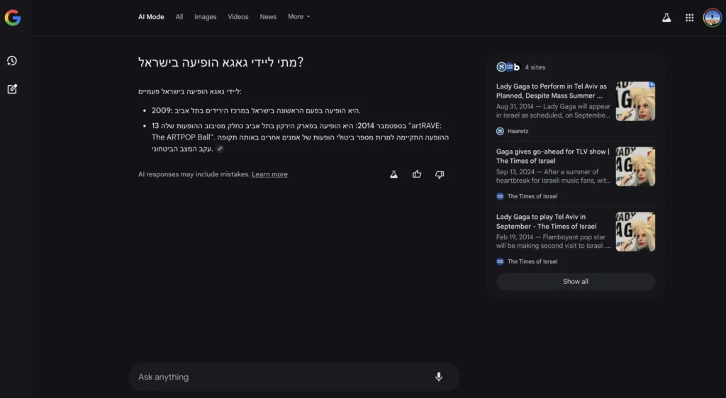Click the Feb 19, 2014 snippet text

point(553,241)
